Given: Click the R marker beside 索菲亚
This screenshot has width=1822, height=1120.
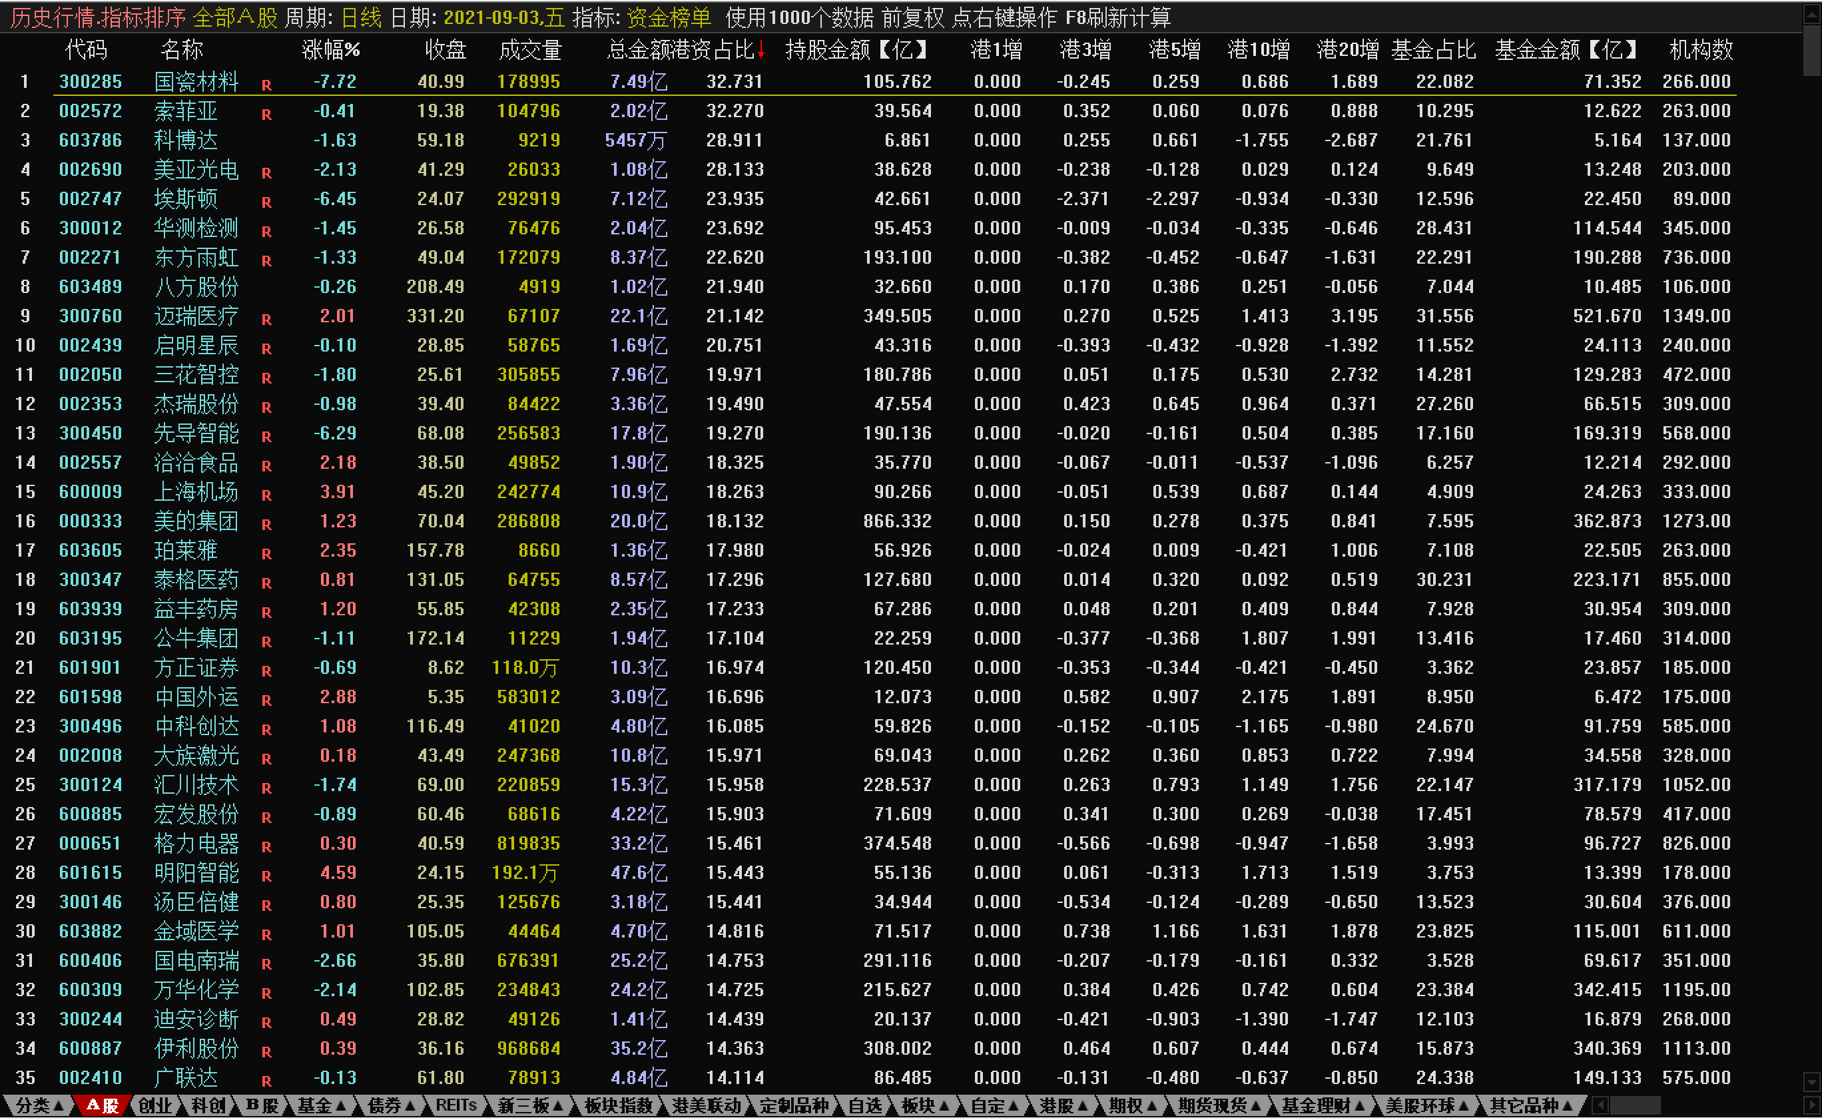Looking at the screenshot, I should pos(266,115).
